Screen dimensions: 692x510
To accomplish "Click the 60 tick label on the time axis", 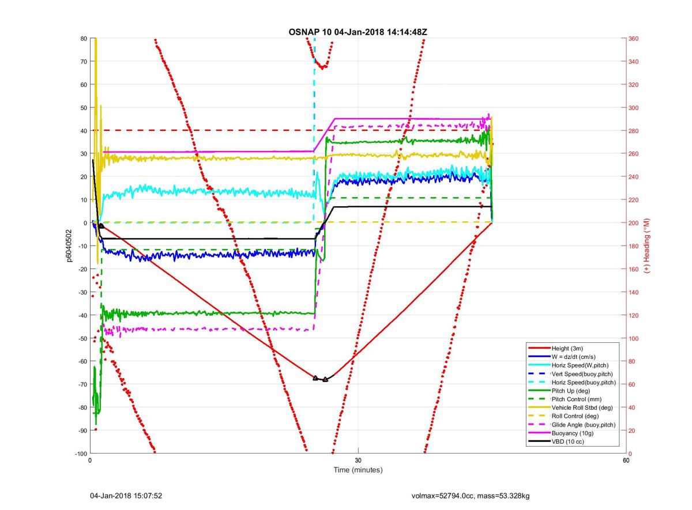I will click(x=626, y=460).
